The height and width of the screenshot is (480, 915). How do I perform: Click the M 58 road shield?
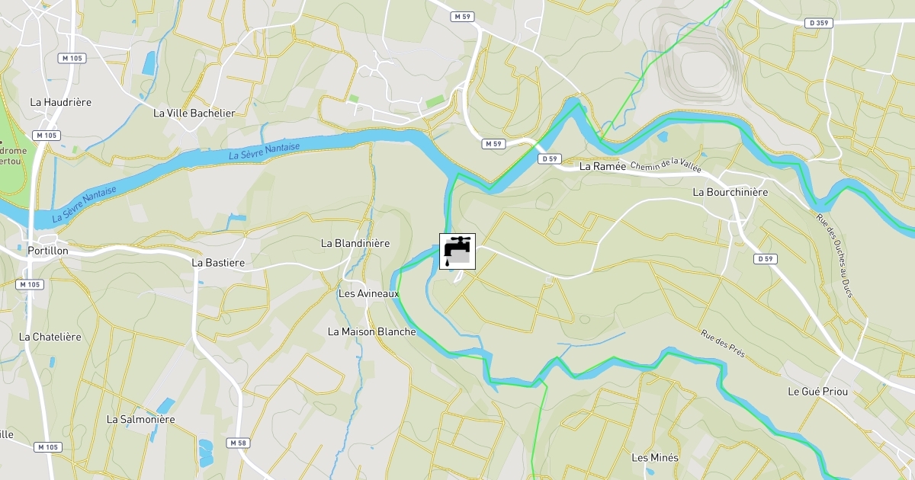[x=239, y=443]
